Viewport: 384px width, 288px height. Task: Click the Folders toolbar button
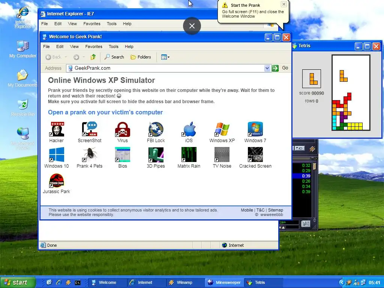tap(141, 57)
